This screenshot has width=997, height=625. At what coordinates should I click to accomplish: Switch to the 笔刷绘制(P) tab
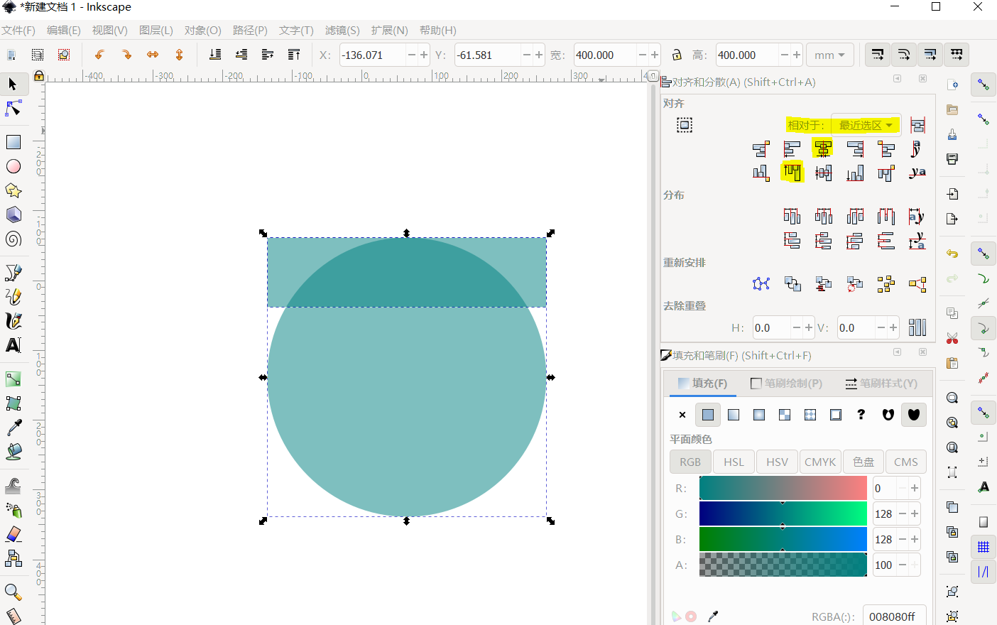pyautogui.click(x=787, y=383)
